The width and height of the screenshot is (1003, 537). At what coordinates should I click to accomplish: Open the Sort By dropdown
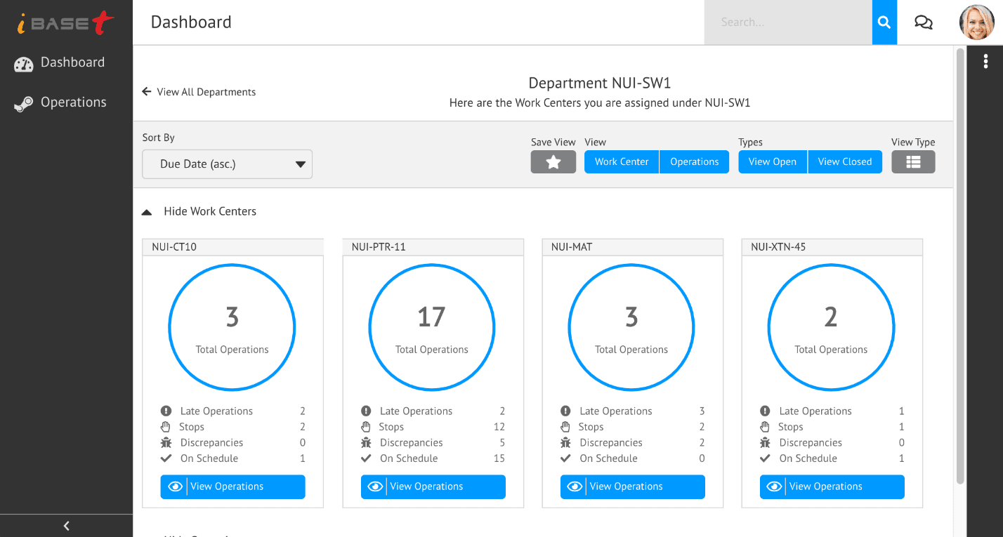(x=227, y=164)
